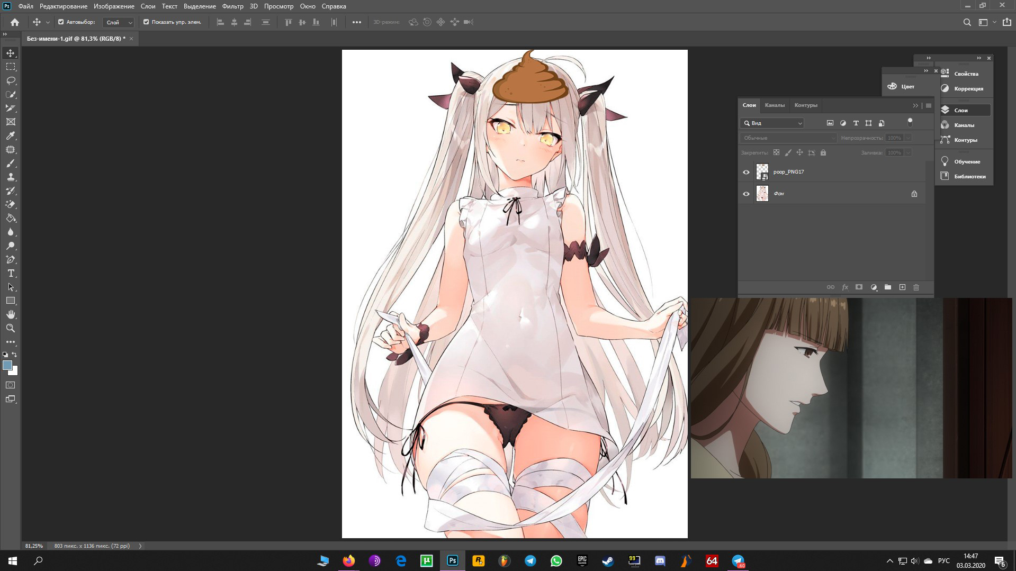The image size is (1016, 571).
Task: Hide the poop_PNG17 layer
Action: [746, 172]
